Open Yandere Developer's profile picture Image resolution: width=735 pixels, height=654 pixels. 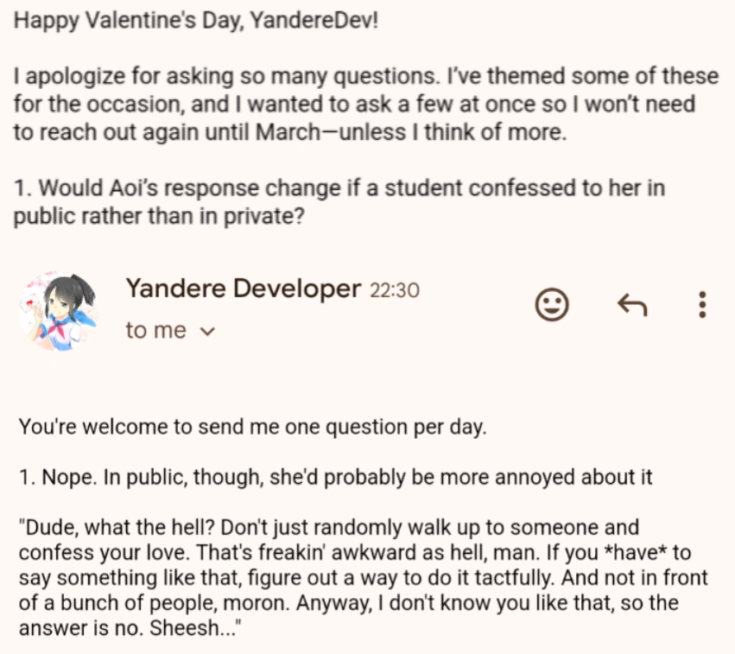pyautogui.click(x=57, y=311)
